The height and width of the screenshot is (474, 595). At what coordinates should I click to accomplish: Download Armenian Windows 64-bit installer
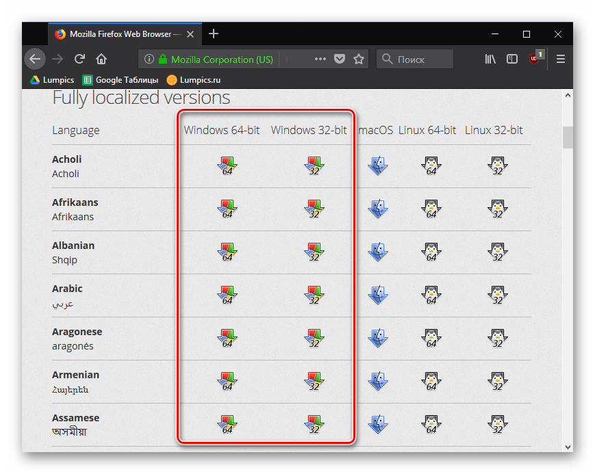tap(226, 382)
